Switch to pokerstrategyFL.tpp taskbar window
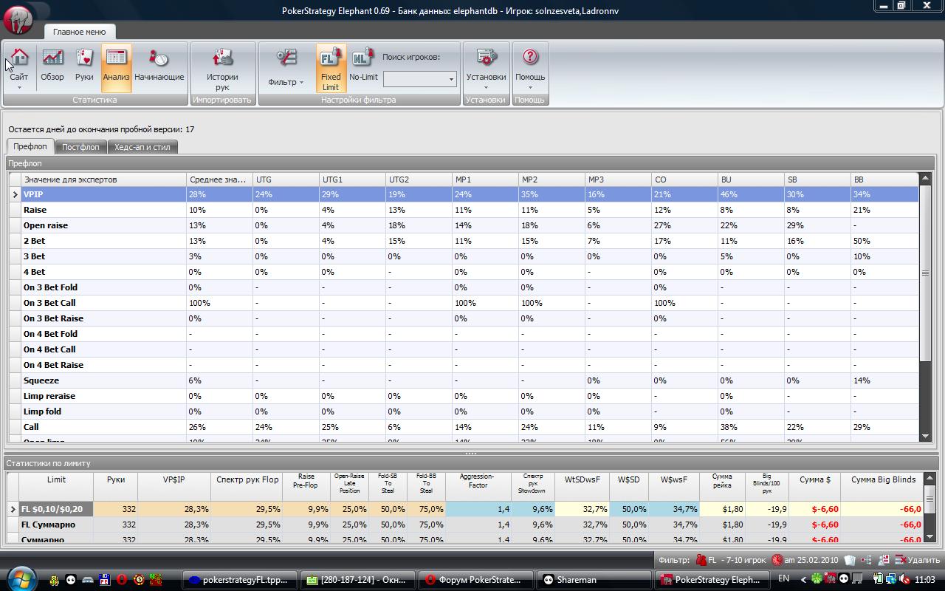Screen dimensions: 945x591 pos(239,580)
